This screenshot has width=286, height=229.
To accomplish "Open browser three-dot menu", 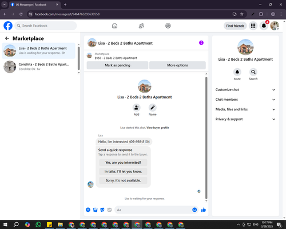I will click(281, 14).
